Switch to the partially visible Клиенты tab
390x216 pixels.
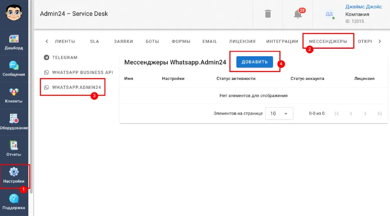(x=65, y=41)
